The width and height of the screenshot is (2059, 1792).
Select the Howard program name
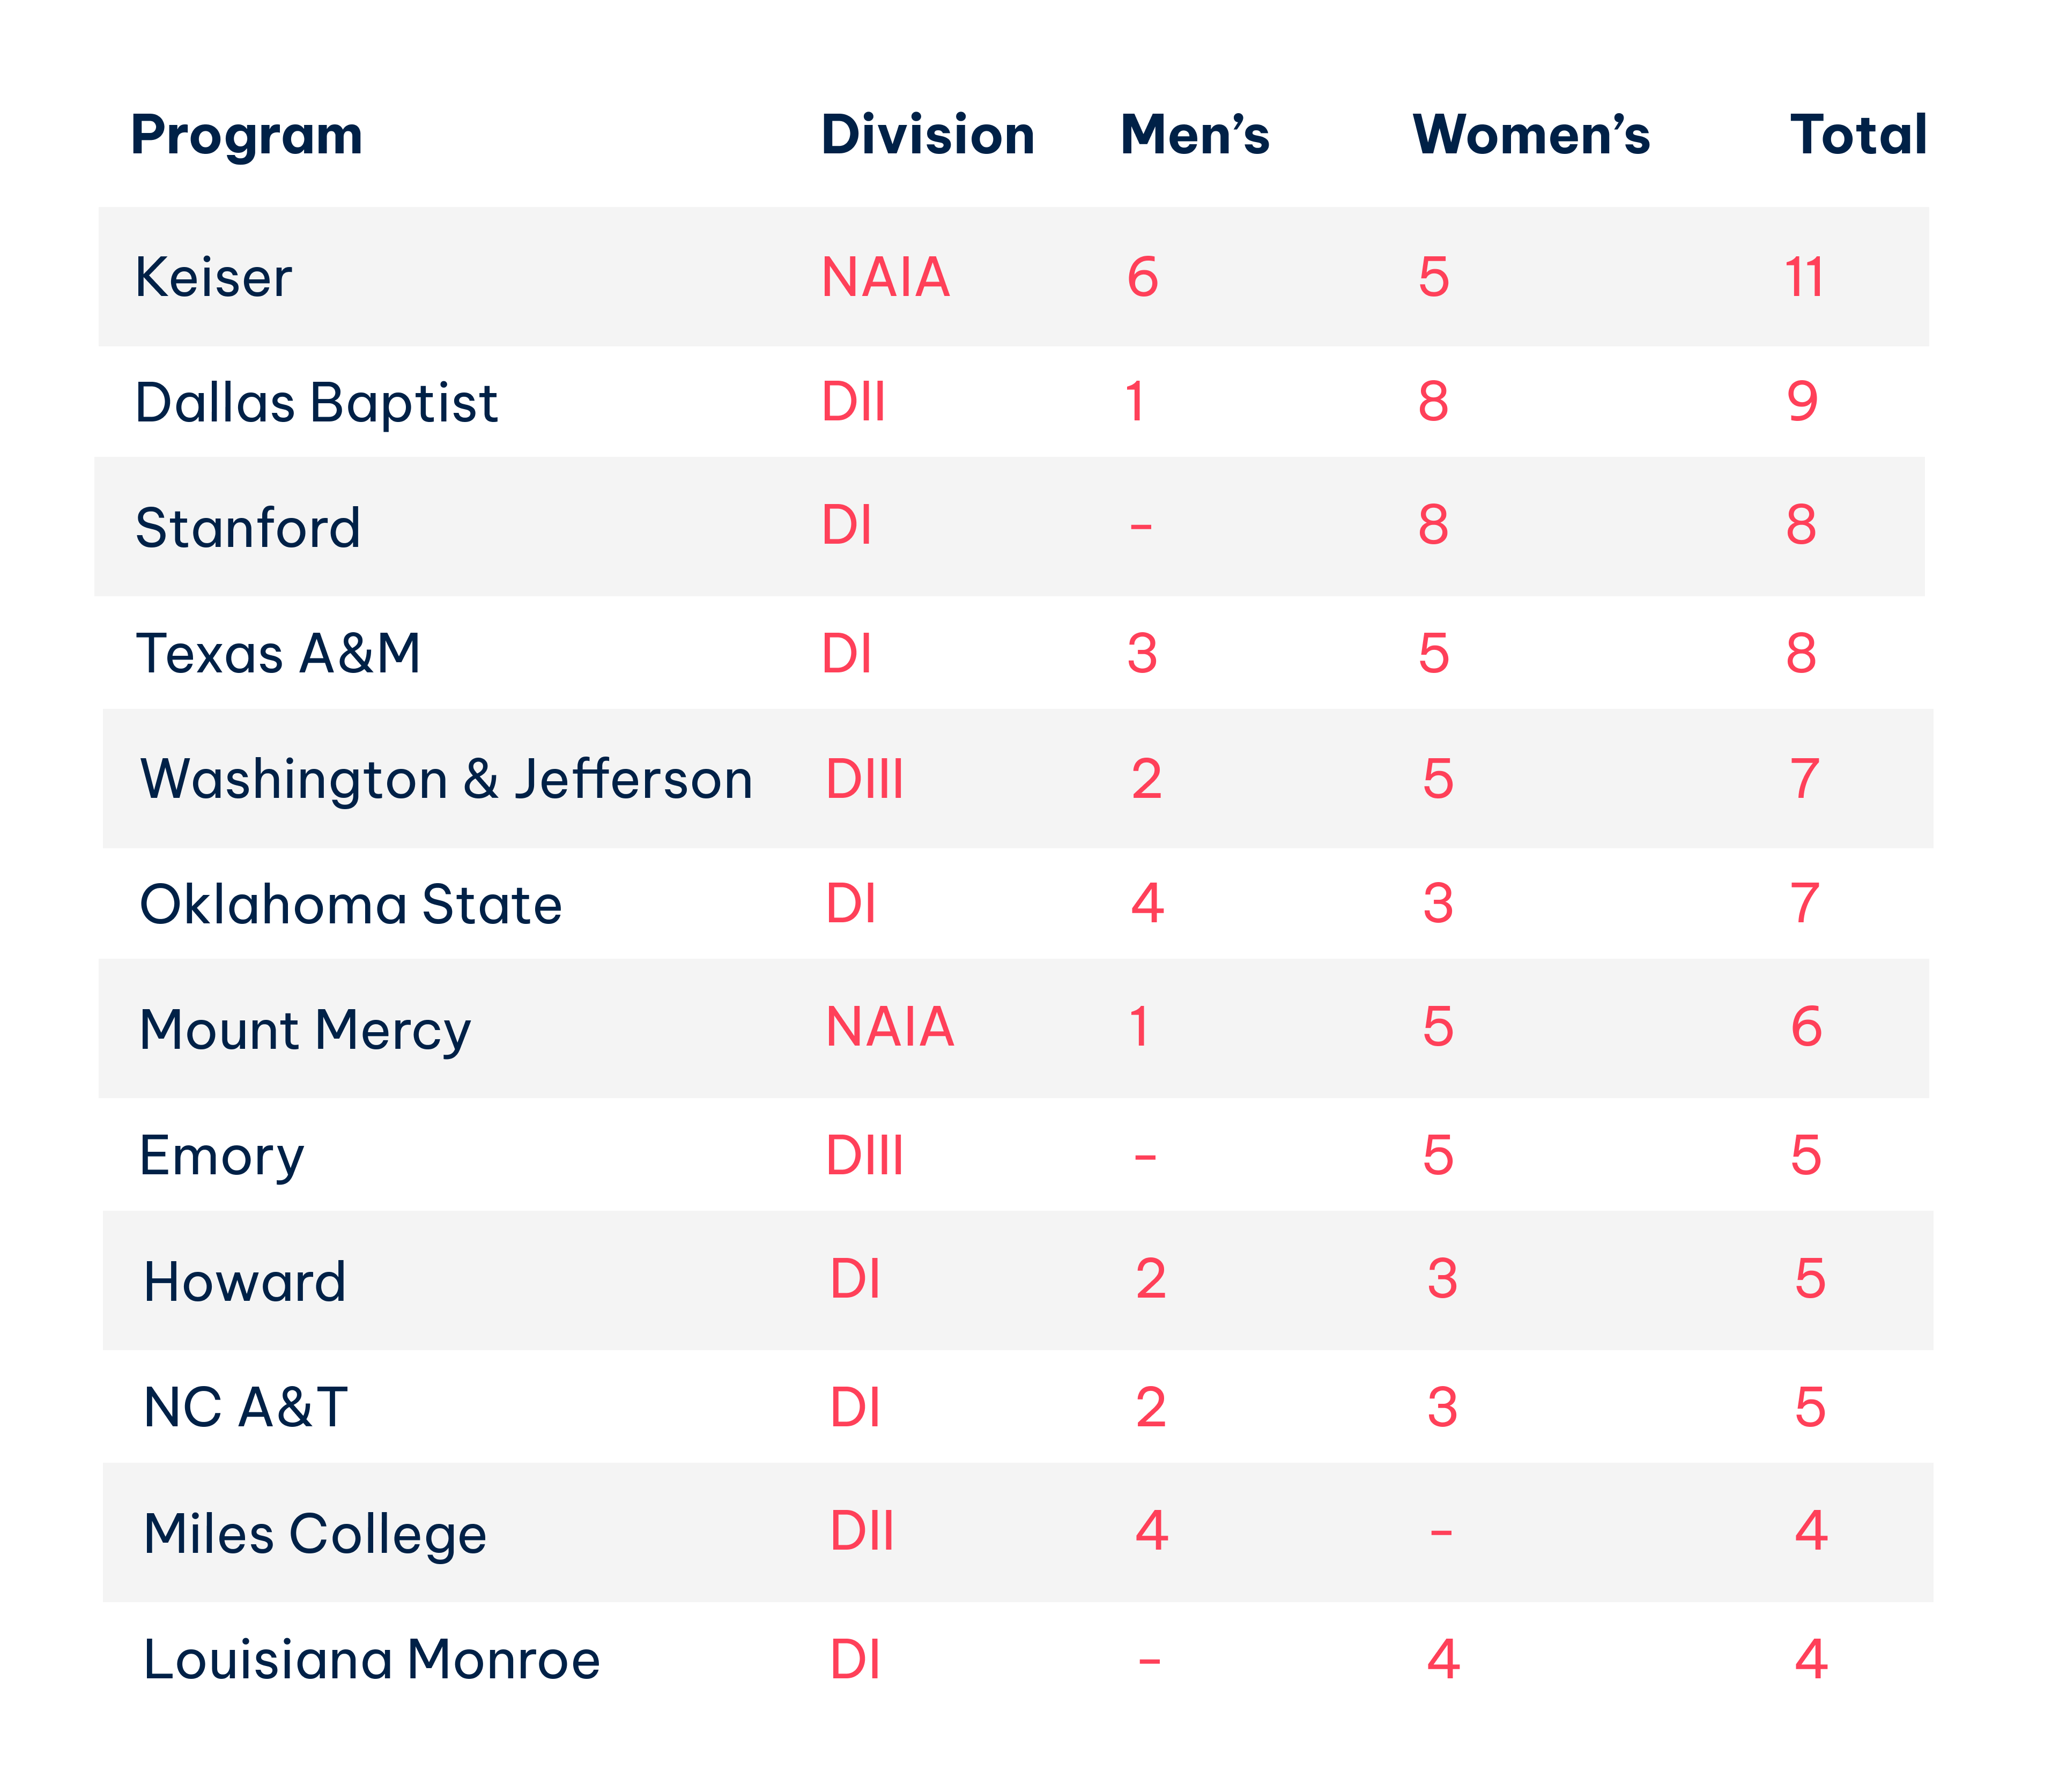[x=244, y=1282]
